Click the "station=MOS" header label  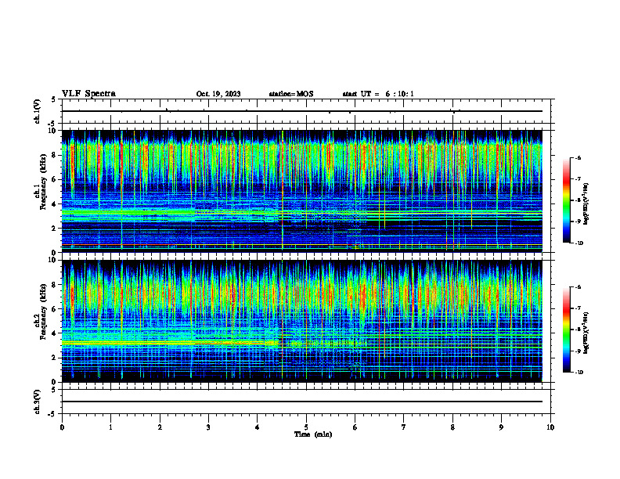click(291, 94)
